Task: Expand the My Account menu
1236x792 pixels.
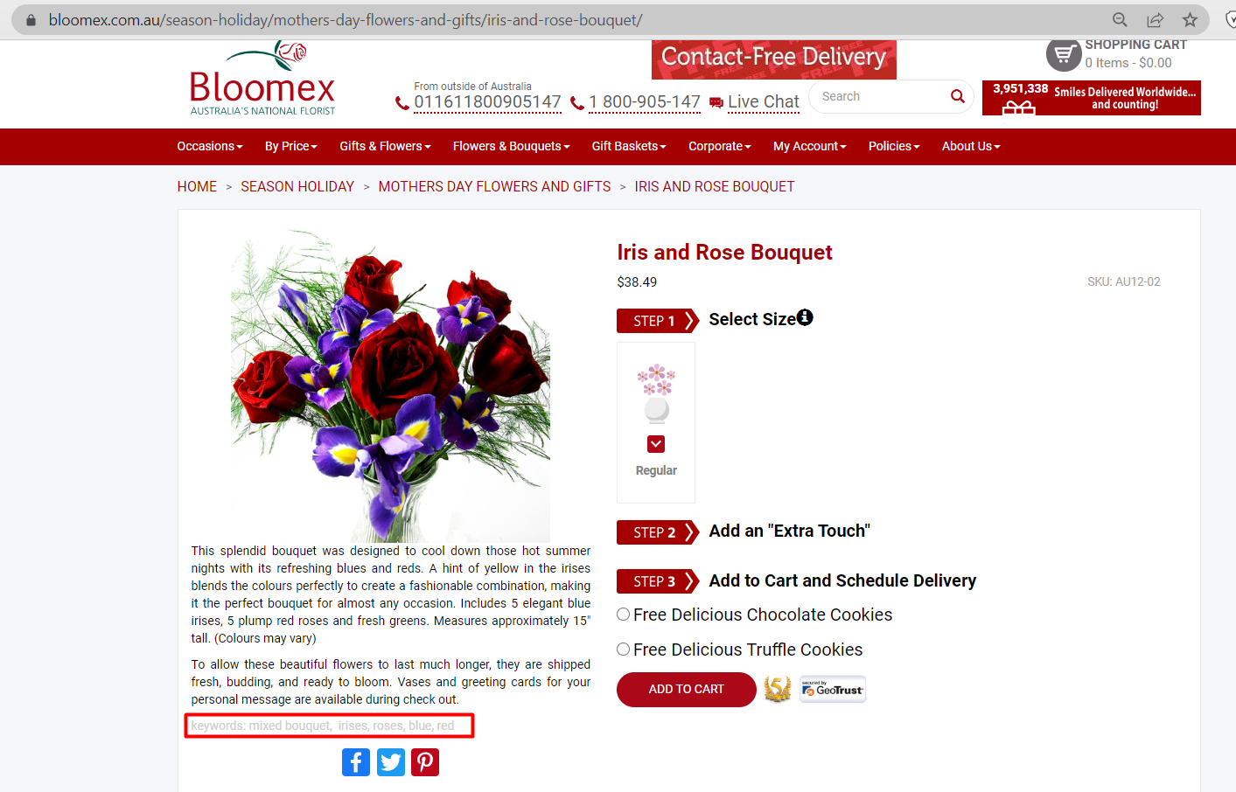Action: click(810, 146)
